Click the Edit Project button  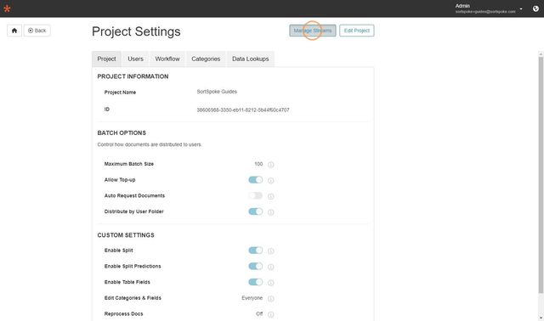[x=357, y=31]
